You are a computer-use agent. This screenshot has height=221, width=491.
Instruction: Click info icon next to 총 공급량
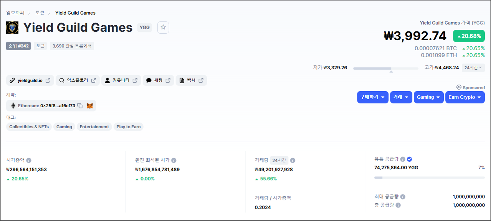[x=398, y=205]
